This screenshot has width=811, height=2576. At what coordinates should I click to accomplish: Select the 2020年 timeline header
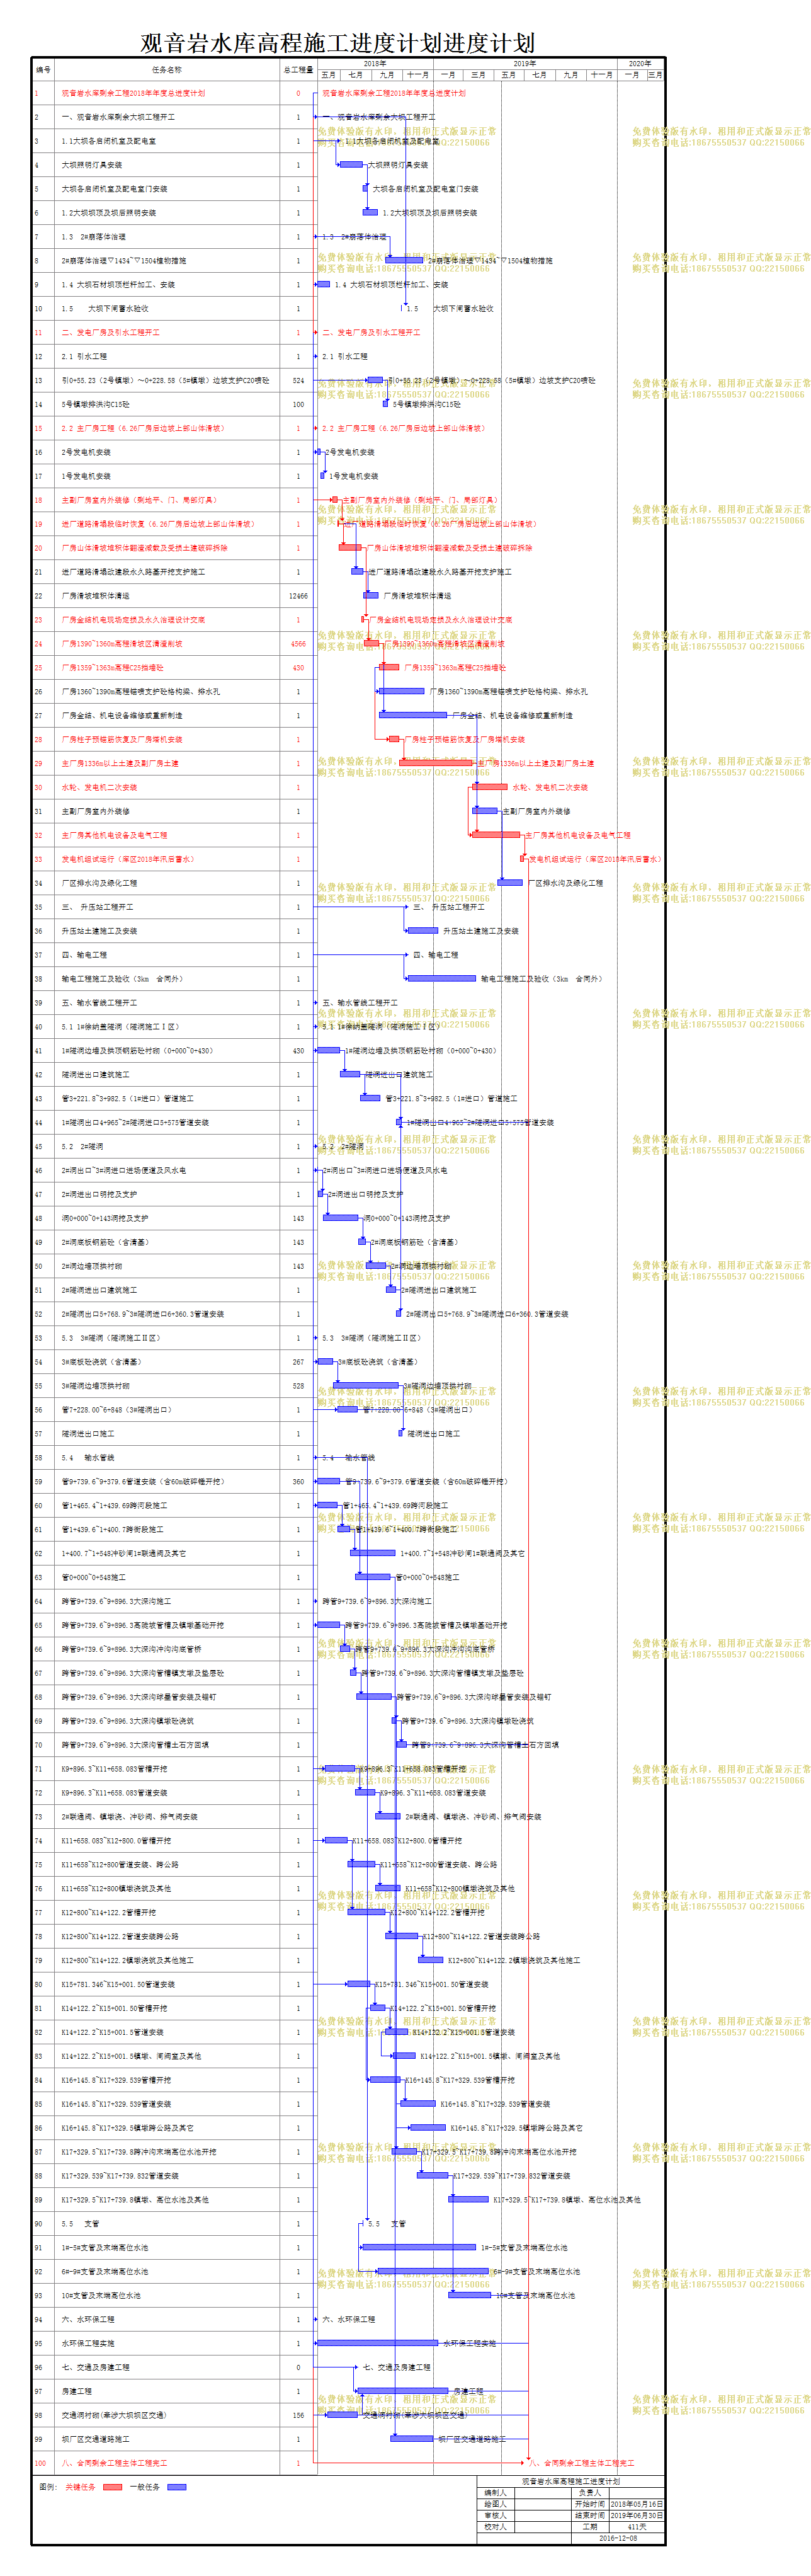(x=640, y=64)
